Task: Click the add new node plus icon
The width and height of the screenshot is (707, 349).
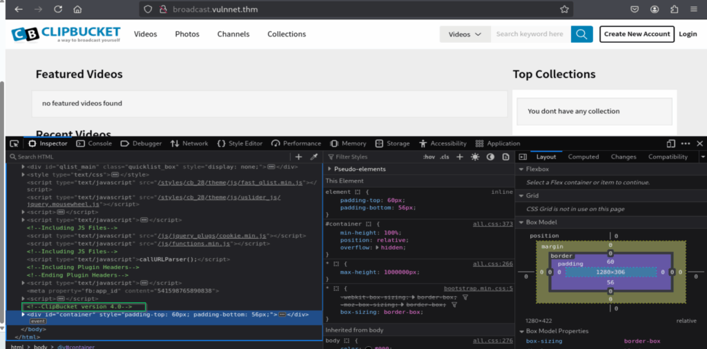Action: tap(298, 157)
